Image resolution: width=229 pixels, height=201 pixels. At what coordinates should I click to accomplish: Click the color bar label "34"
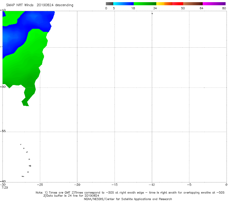tap(155, 8)
